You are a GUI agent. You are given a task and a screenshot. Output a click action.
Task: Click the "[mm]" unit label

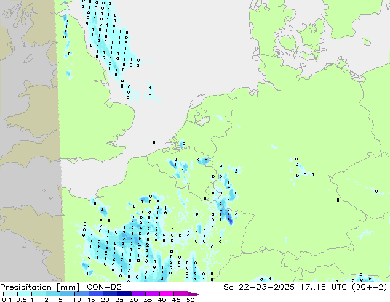click(68, 287)
